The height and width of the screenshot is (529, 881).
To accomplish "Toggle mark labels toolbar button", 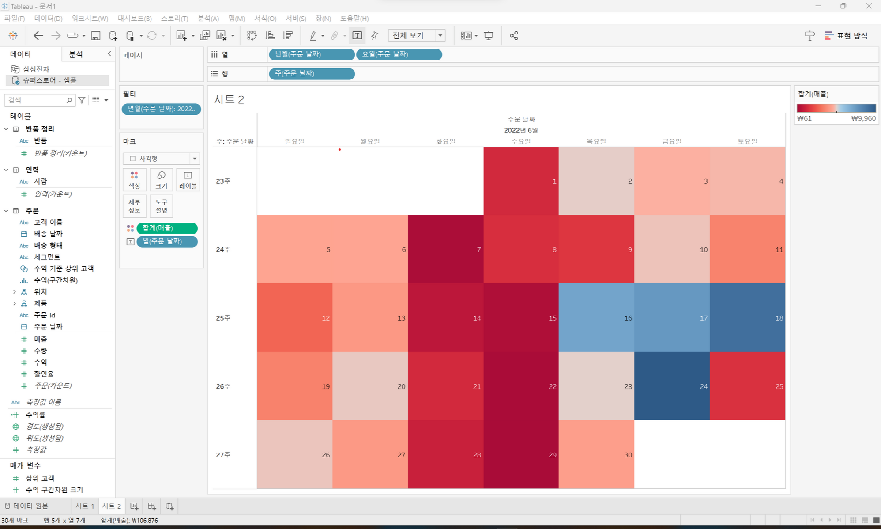I will 357,36.
